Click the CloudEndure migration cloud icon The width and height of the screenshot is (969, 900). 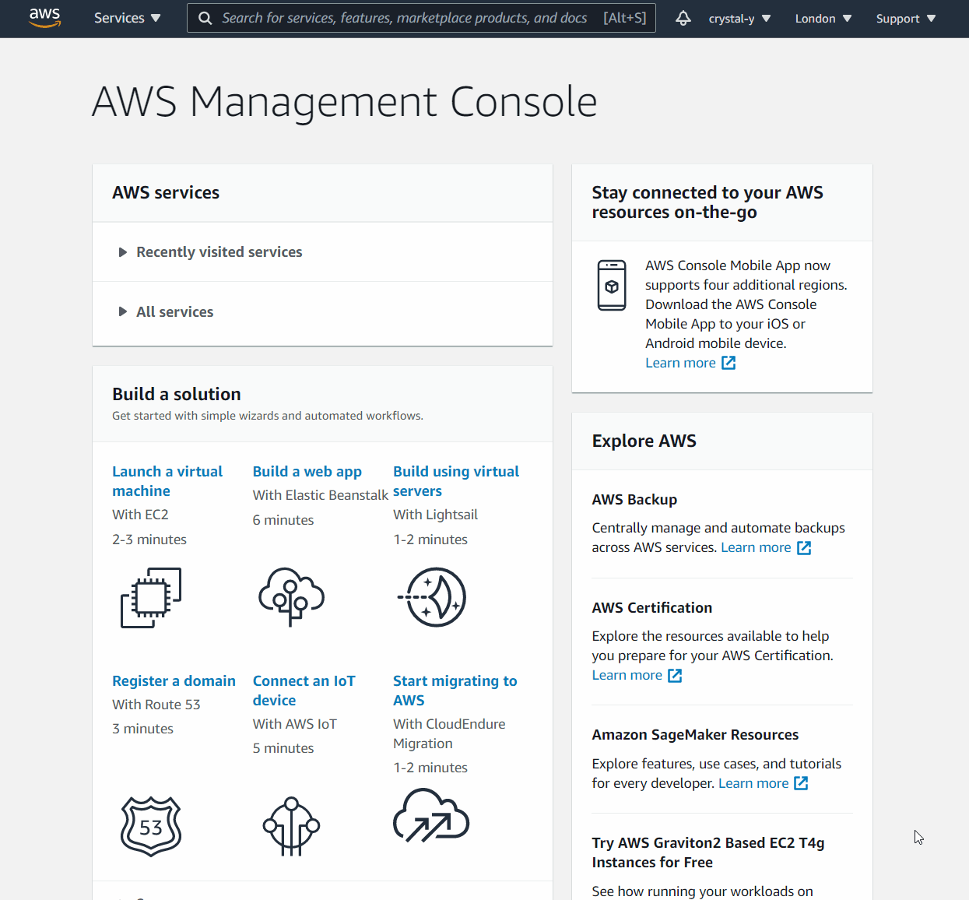431,815
